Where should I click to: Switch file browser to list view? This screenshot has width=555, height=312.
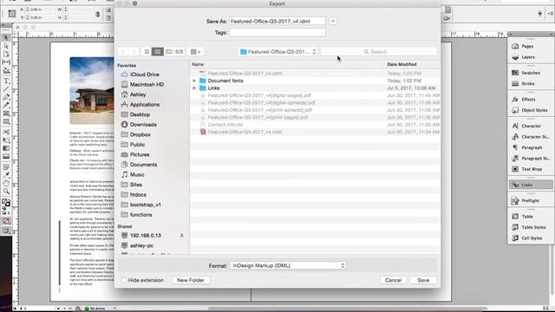click(x=158, y=52)
